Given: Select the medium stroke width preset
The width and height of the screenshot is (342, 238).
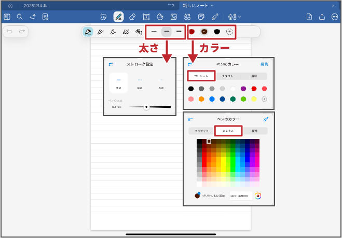Looking at the screenshot, I should (167, 32).
